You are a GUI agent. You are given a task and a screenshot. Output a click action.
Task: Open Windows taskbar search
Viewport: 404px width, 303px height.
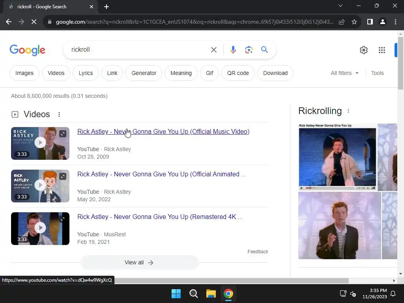193,294
